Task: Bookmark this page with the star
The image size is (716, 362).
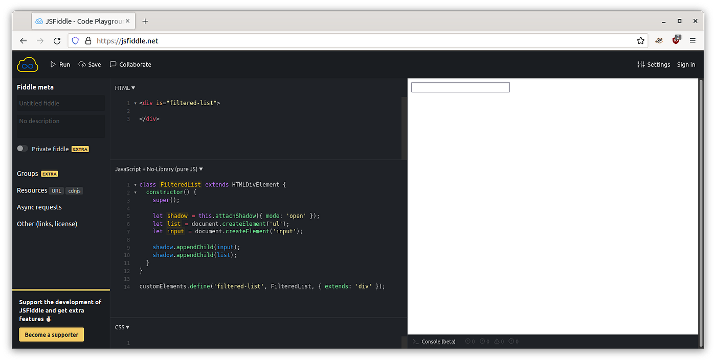Action: [640, 41]
